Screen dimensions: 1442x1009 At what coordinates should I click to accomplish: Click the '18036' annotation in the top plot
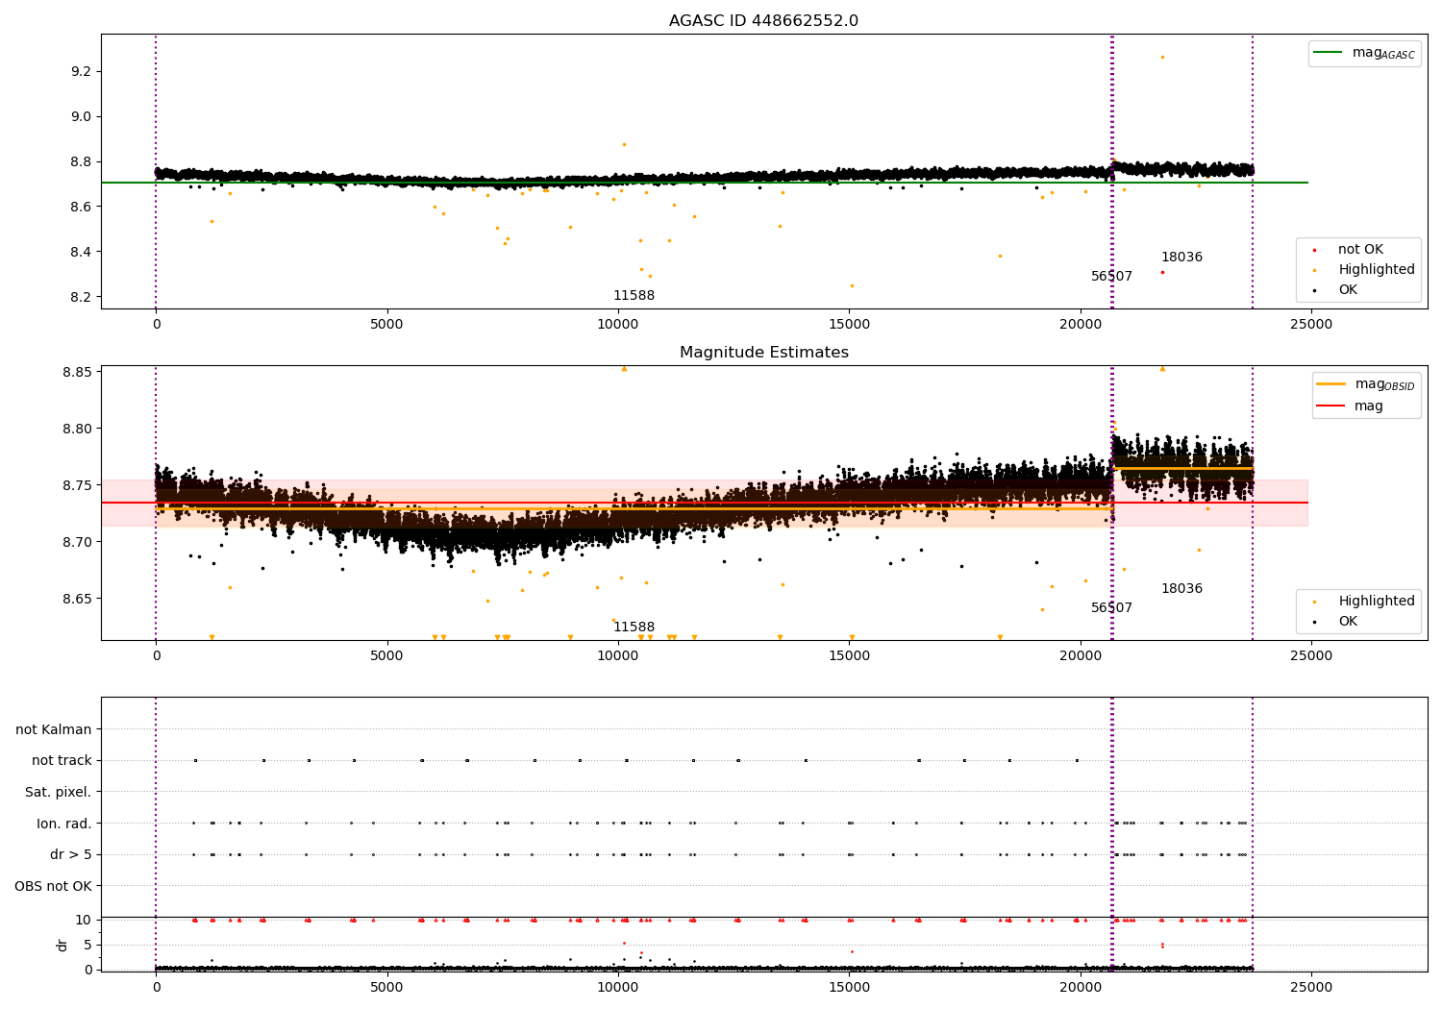tap(1181, 258)
